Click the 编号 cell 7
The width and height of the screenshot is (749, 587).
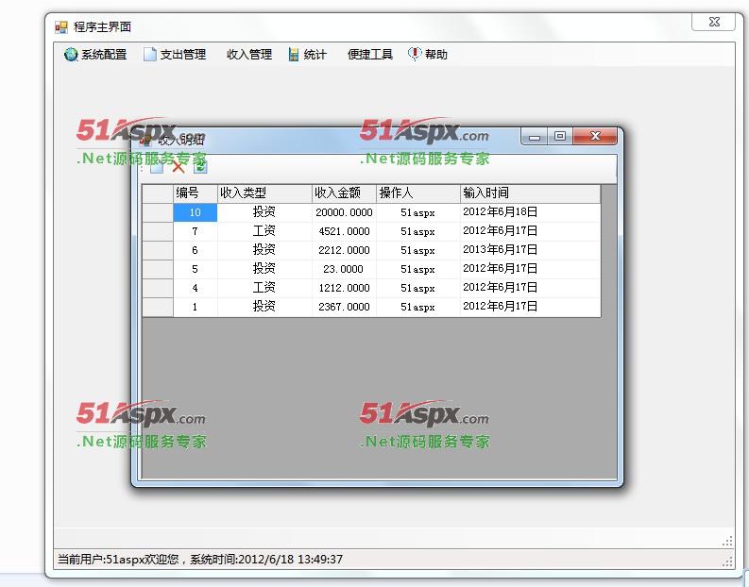[x=195, y=231]
